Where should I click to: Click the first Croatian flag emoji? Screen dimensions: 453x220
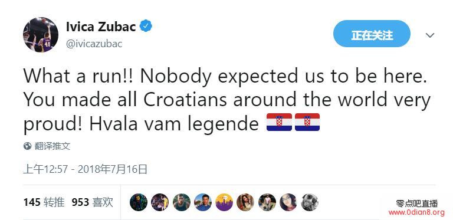point(279,122)
